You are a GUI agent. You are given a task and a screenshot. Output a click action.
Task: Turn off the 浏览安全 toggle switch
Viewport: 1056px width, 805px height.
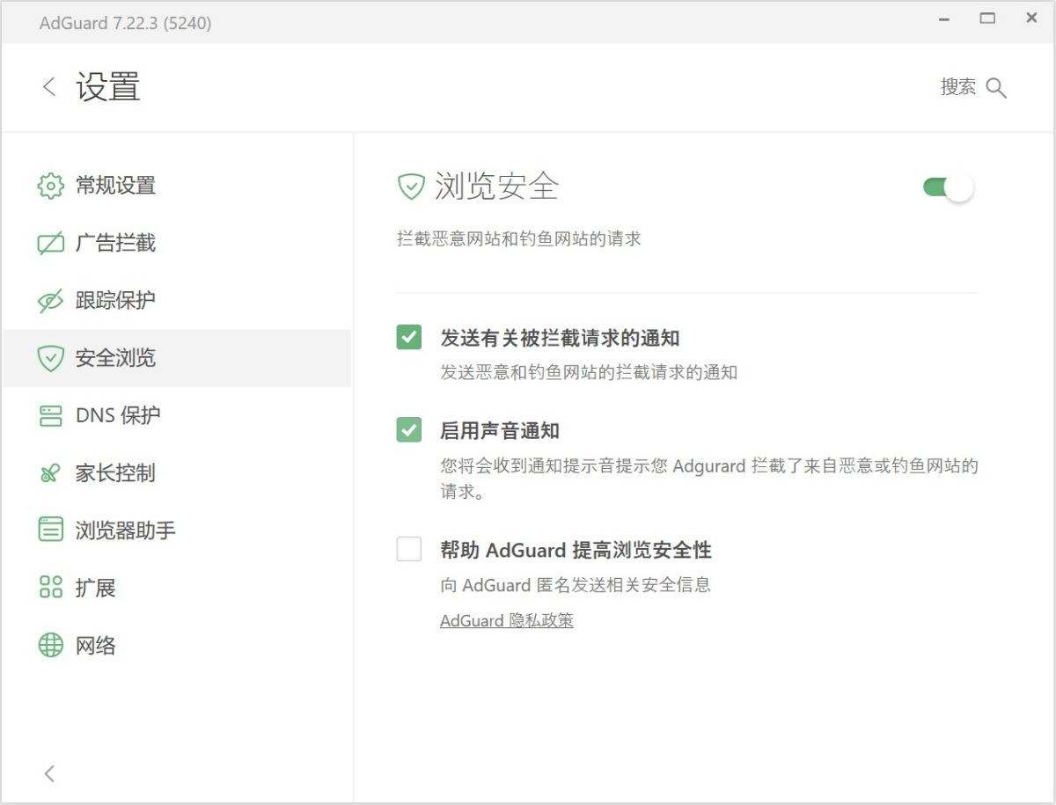tap(948, 187)
